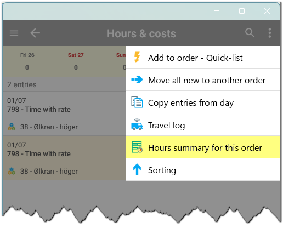283x228 pixels.
Task: Click cubes icon in first 01/07 entry
Action: coord(12,127)
